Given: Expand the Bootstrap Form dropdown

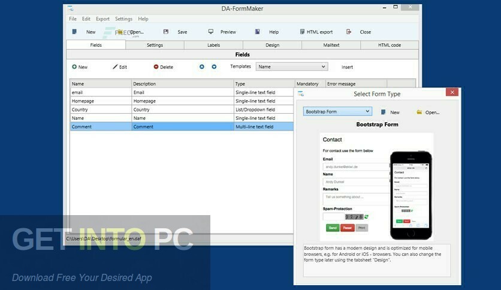Looking at the screenshot, I should click(337, 111).
